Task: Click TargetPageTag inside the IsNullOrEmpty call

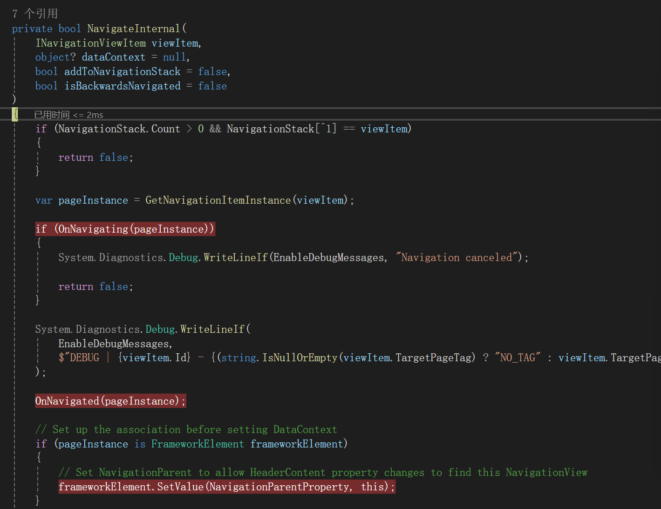Action: [434, 358]
